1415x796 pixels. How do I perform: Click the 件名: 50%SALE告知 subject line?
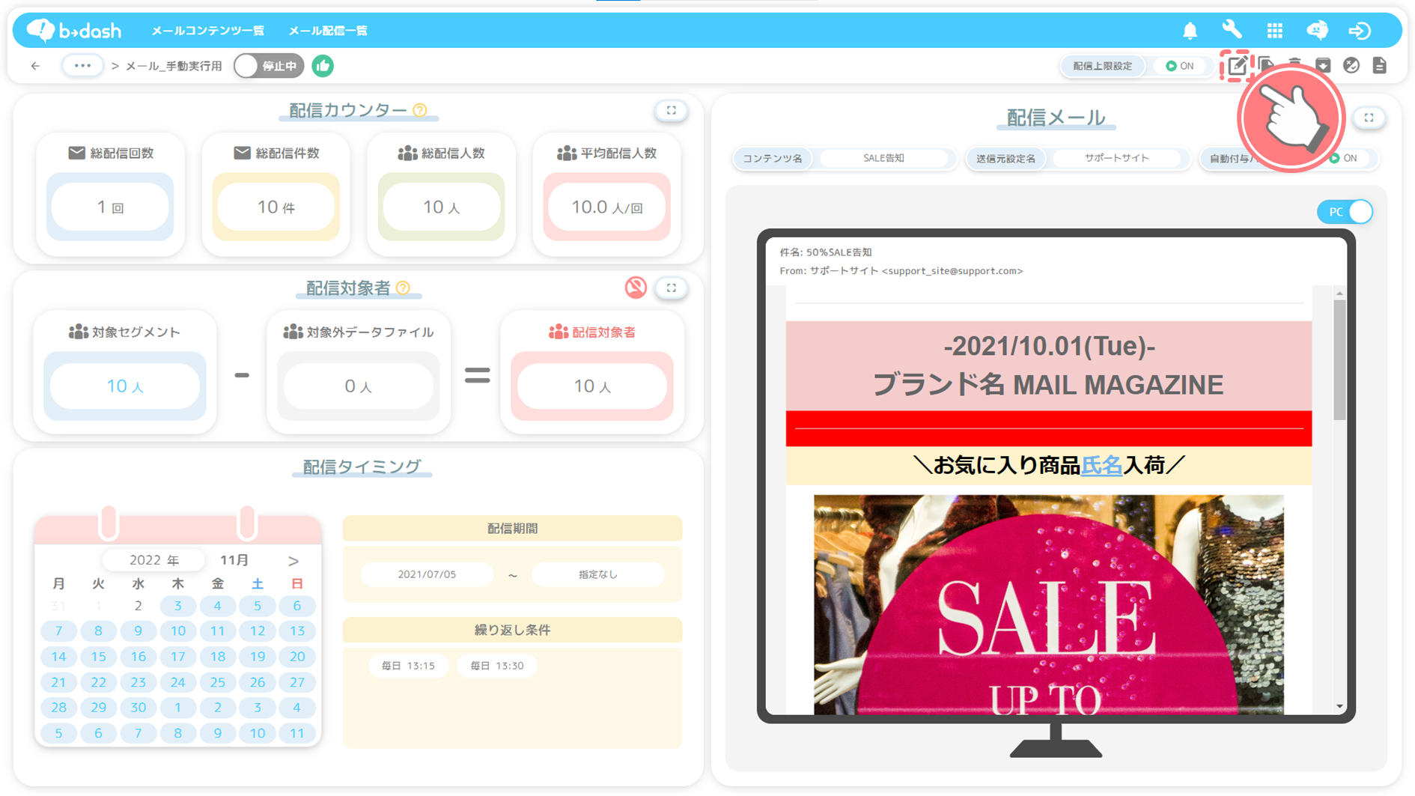coord(825,252)
